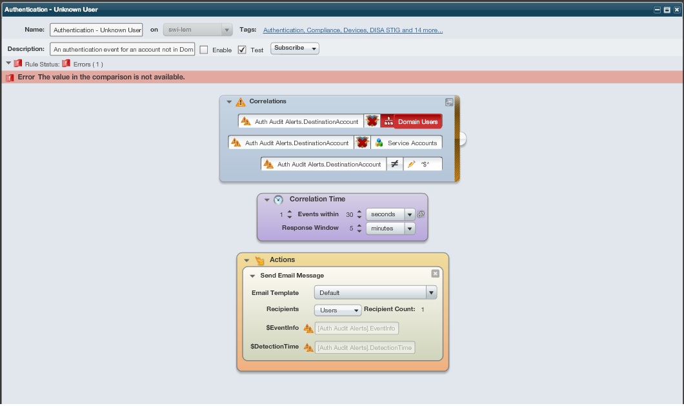This screenshot has width=684, height=406.
Task: Collapse the Correlations box
Action: (229, 101)
